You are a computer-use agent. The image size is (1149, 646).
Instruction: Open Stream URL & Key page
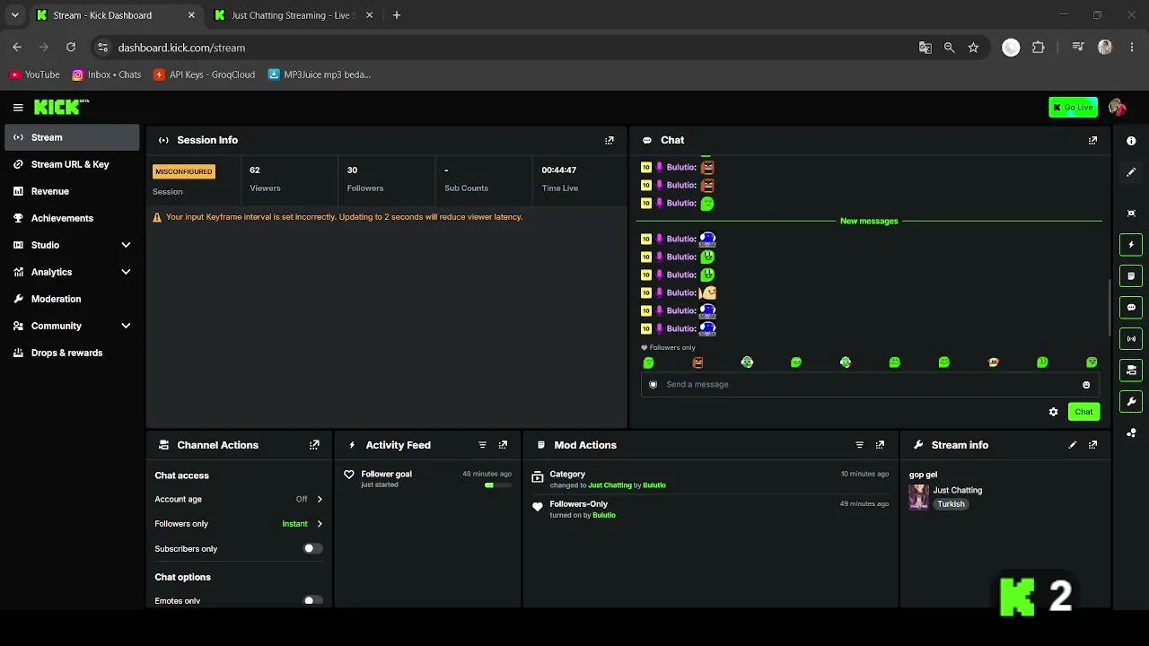click(72, 164)
